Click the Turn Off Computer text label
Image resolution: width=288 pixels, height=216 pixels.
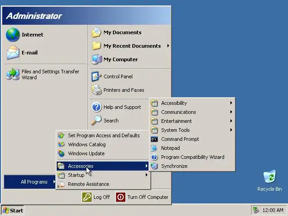click(x=148, y=197)
